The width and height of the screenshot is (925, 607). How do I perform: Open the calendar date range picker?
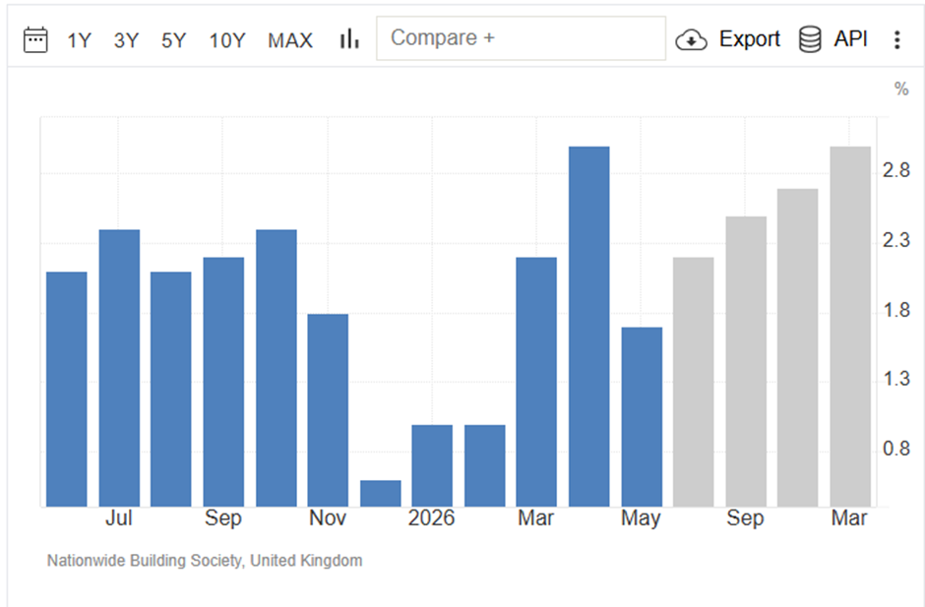[35, 39]
